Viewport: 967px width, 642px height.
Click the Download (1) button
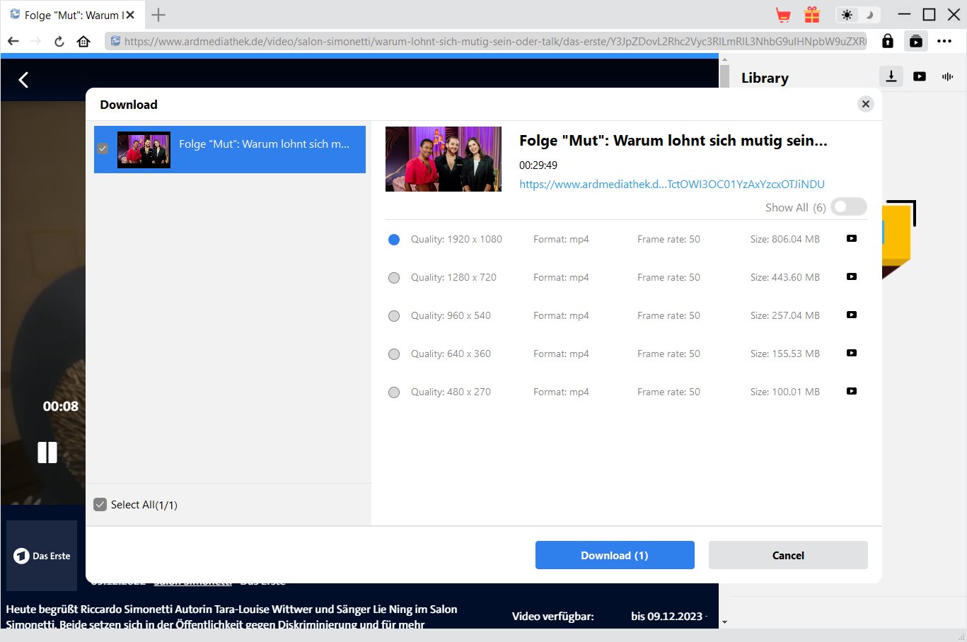click(614, 555)
